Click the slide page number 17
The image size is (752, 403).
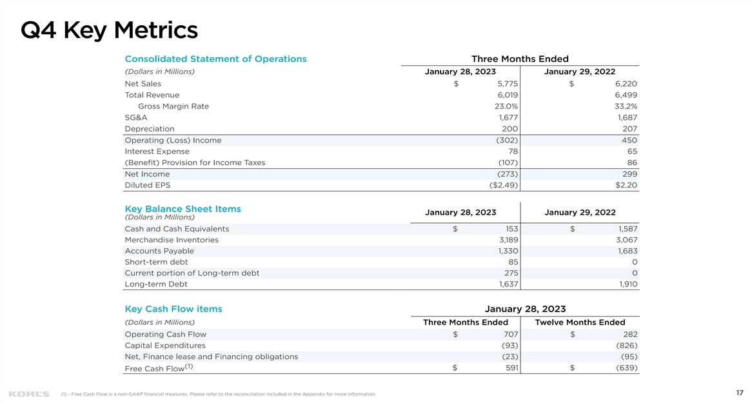(738, 393)
